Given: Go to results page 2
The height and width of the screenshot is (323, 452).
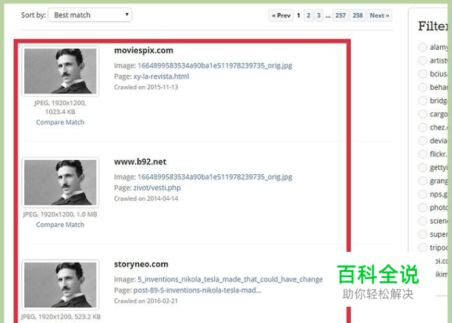Looking at the screenshot, I should 308,16.
